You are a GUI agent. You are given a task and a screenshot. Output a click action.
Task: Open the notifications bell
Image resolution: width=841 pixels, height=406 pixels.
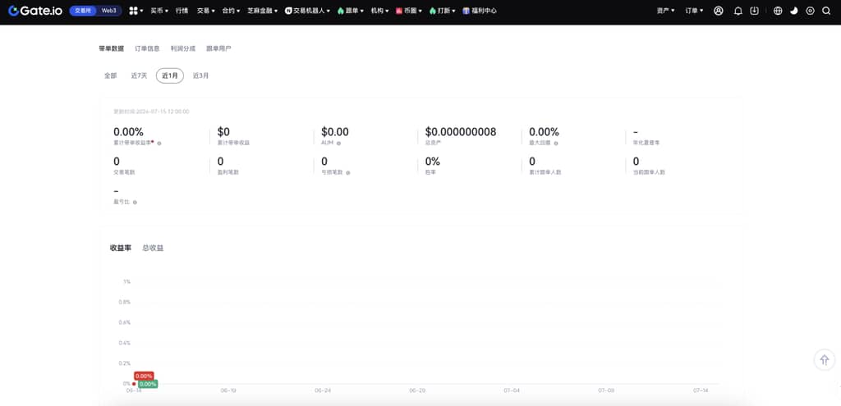pos(738,11)
